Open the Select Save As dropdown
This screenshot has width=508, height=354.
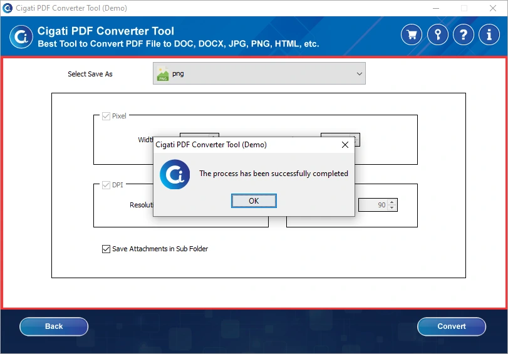click(x=259, y=73)
